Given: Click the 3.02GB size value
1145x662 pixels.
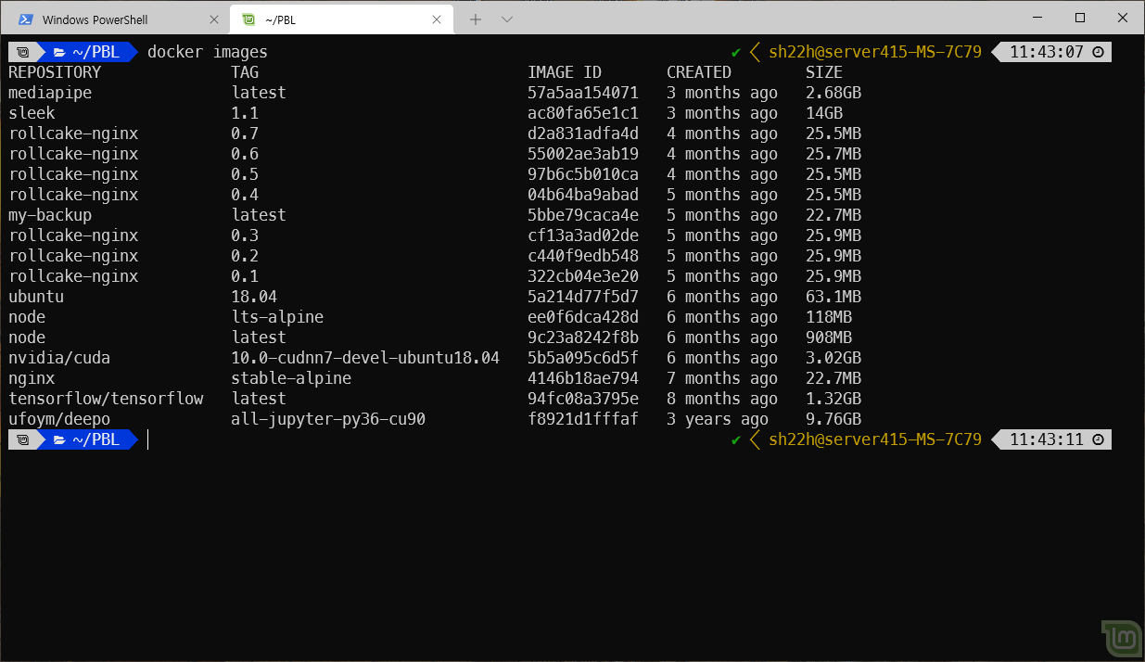Looking at the screenshot, I should click(x=833, y=358).
